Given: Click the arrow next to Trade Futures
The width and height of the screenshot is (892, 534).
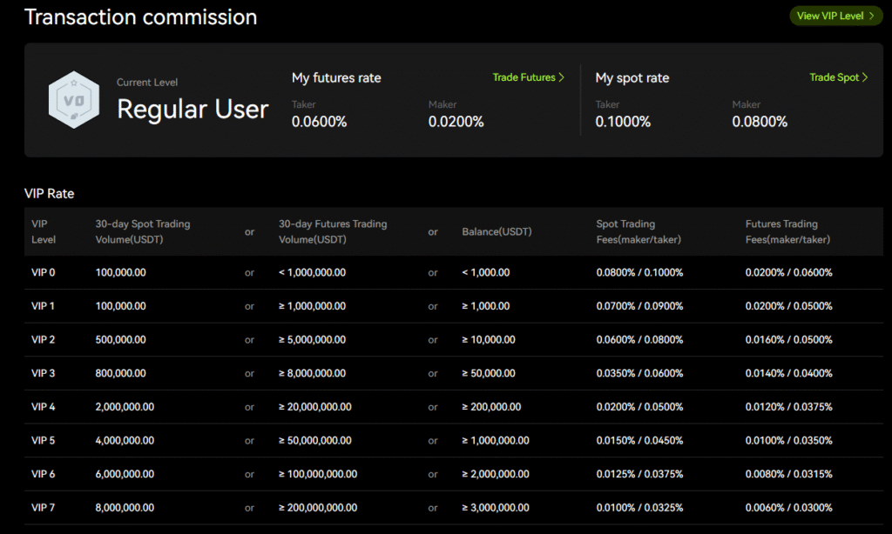Looking at the screenshot, I should tap(562, 77).
